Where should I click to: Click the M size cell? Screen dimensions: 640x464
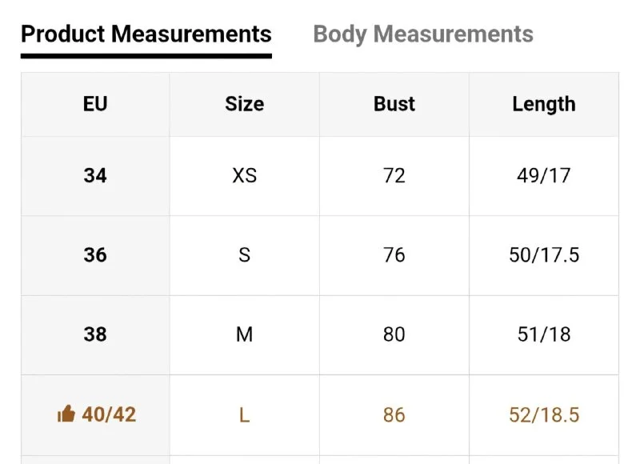tap(245, 334)
